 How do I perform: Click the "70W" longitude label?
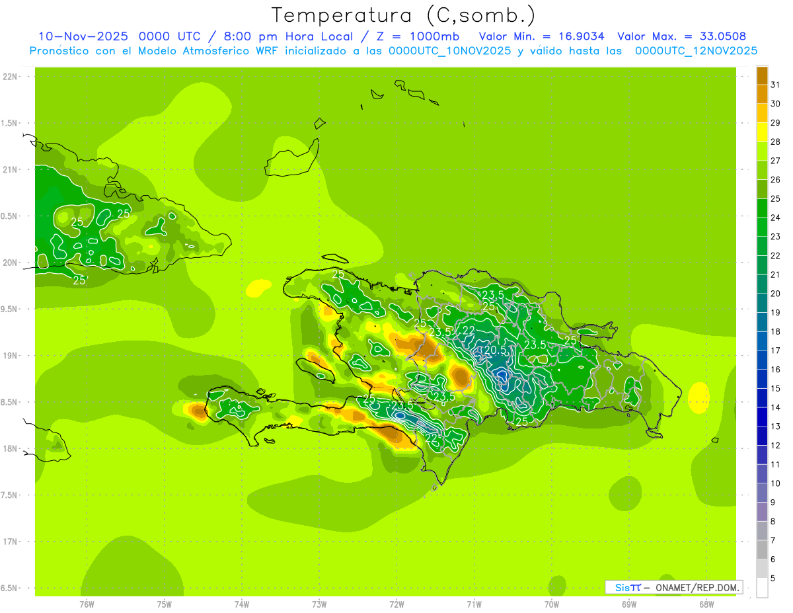pos(551,604)
